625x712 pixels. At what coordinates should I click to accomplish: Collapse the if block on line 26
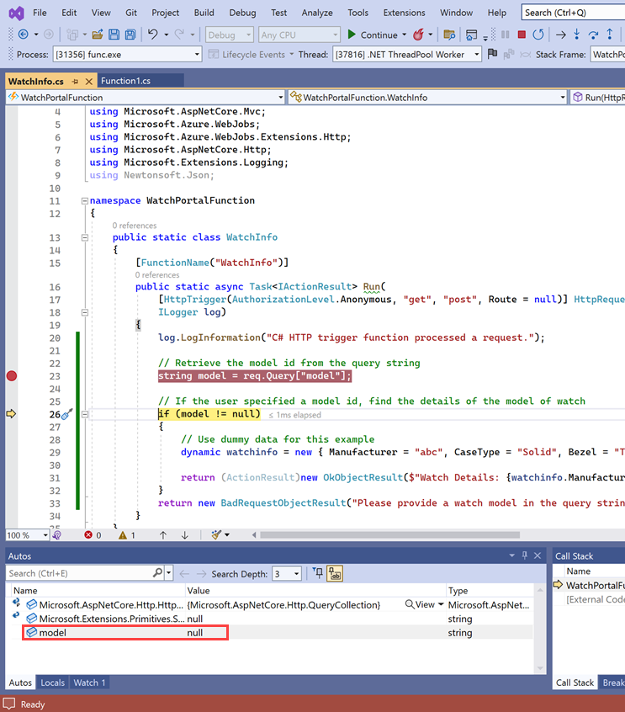[84, 414]
